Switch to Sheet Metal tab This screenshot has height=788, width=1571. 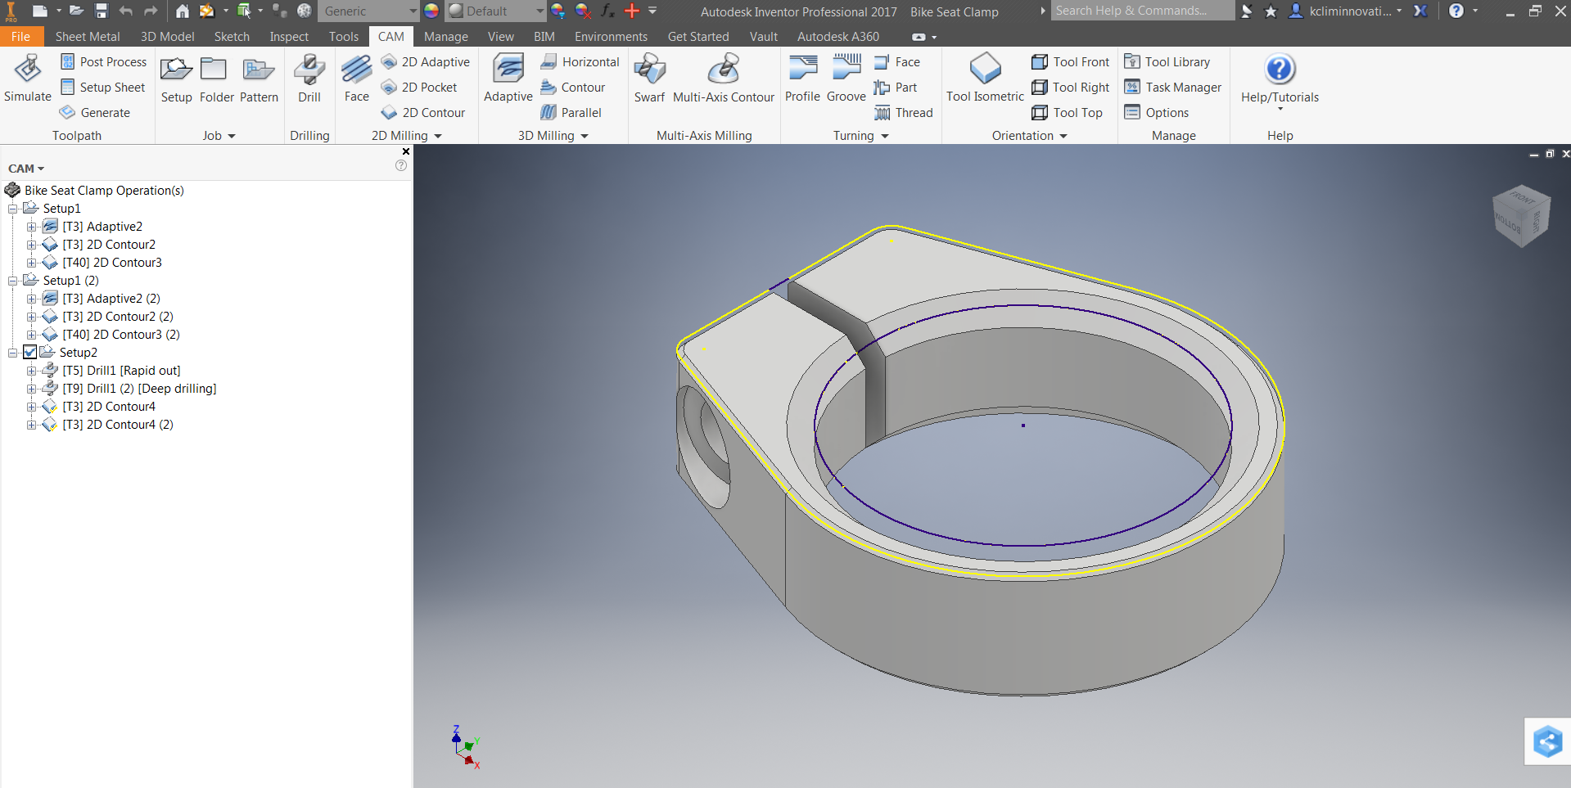pyautogui.click(x=88, y=37)
